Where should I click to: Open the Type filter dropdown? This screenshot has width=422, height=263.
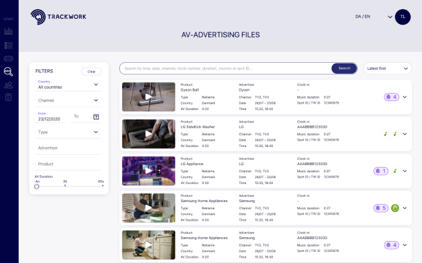(x=68, y=132)
